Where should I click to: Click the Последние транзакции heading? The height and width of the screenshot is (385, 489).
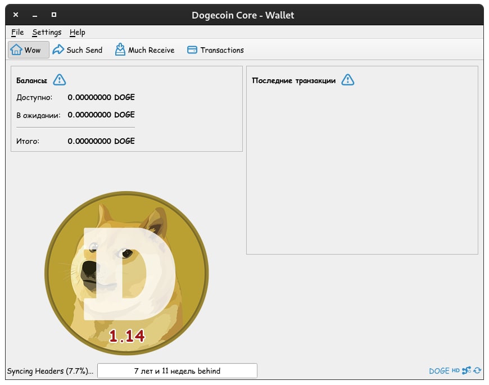293,80
